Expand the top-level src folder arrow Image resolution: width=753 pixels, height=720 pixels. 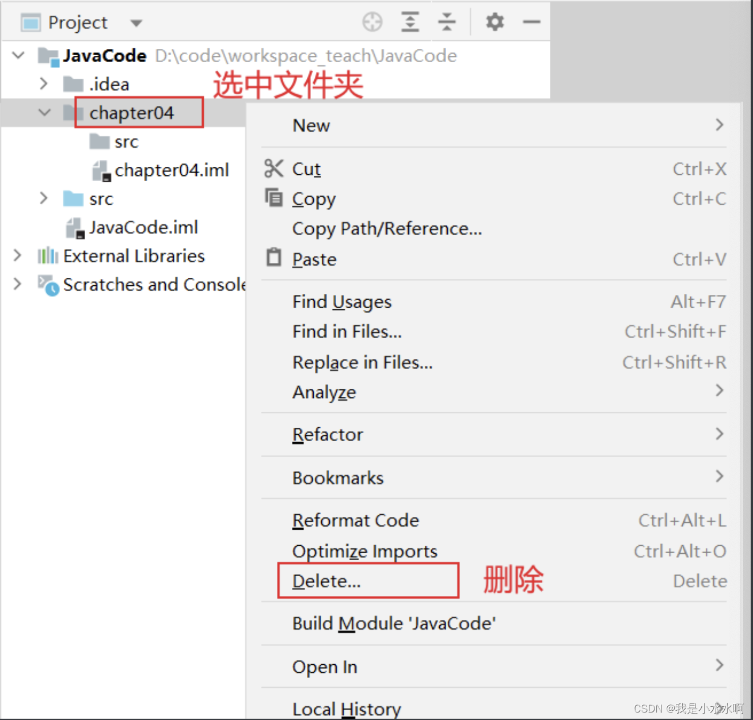tap(44, 198)
